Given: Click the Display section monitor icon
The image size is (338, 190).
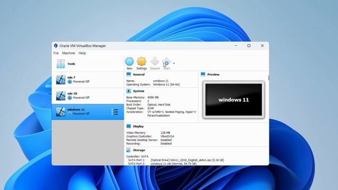Looking at the screenshot, I should pos(129,126).
